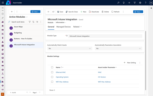This screenshot has width=153, height=96.
Task: Open form toolbar more commands ellipsis
Action: [123, 12]
